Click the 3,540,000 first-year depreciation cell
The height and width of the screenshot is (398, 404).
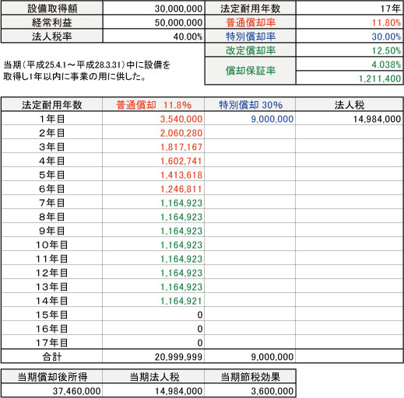click(153, 119)
